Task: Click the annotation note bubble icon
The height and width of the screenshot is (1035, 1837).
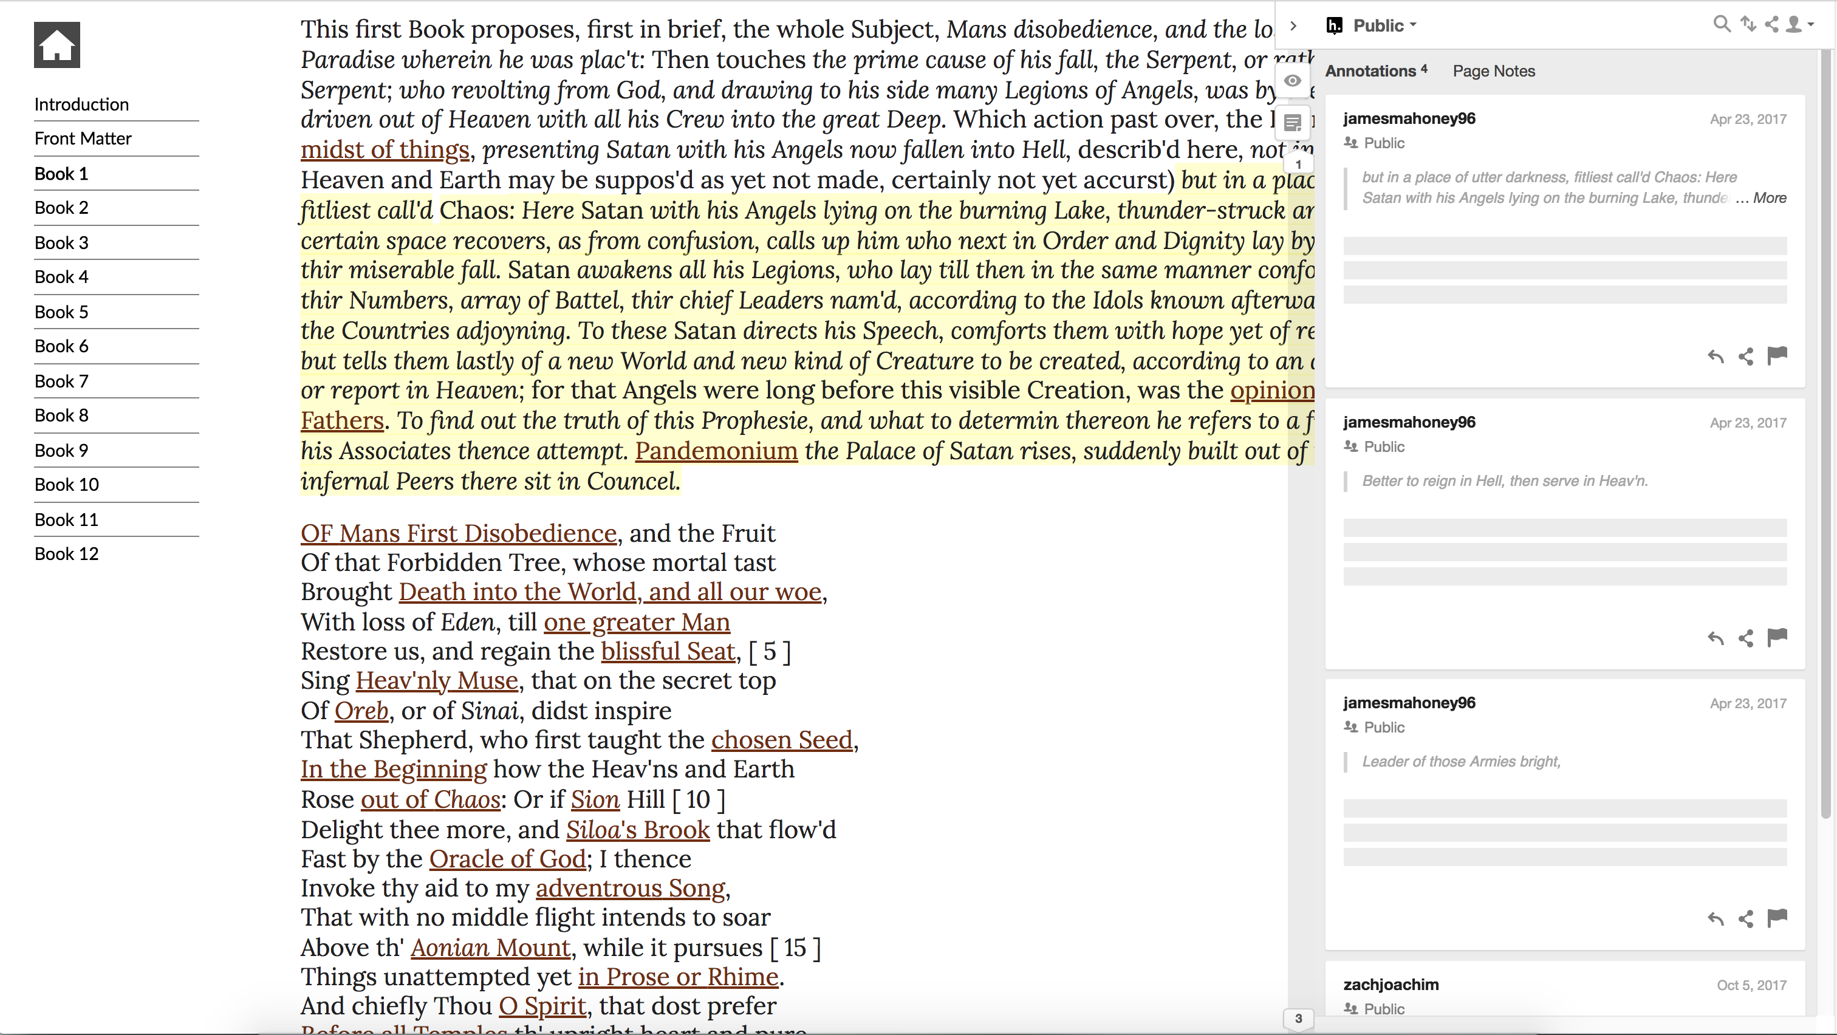Action: coord(1293,123)
